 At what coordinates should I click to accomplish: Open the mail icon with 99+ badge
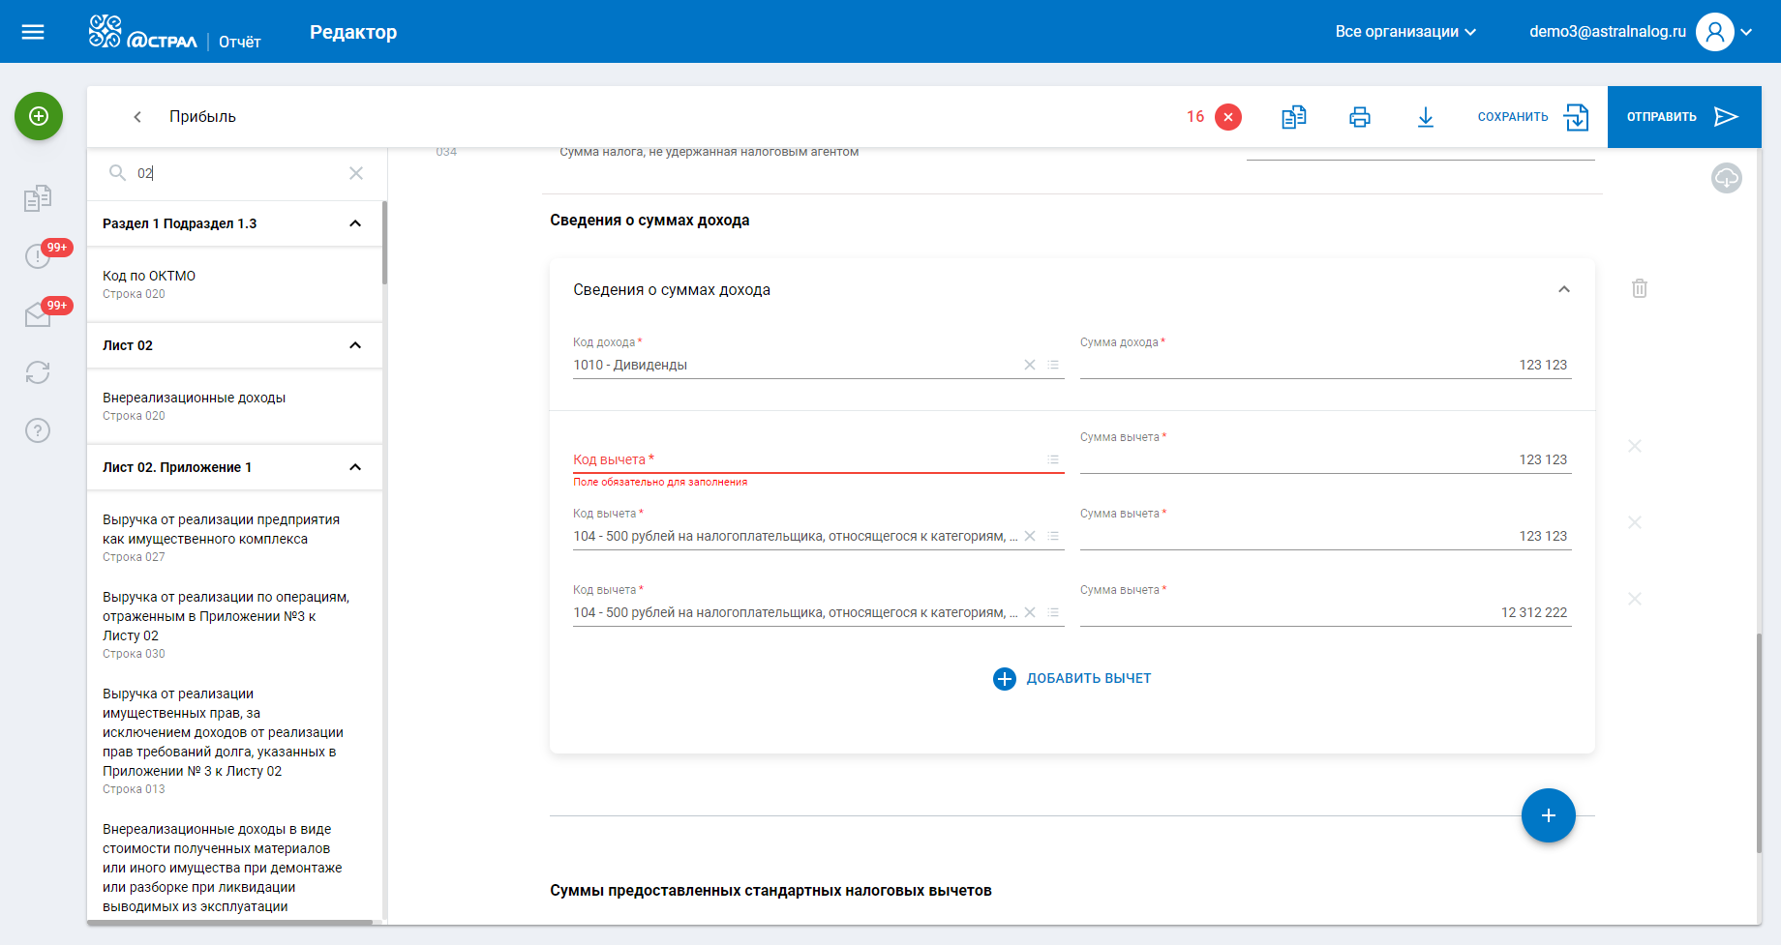(38, 314)
